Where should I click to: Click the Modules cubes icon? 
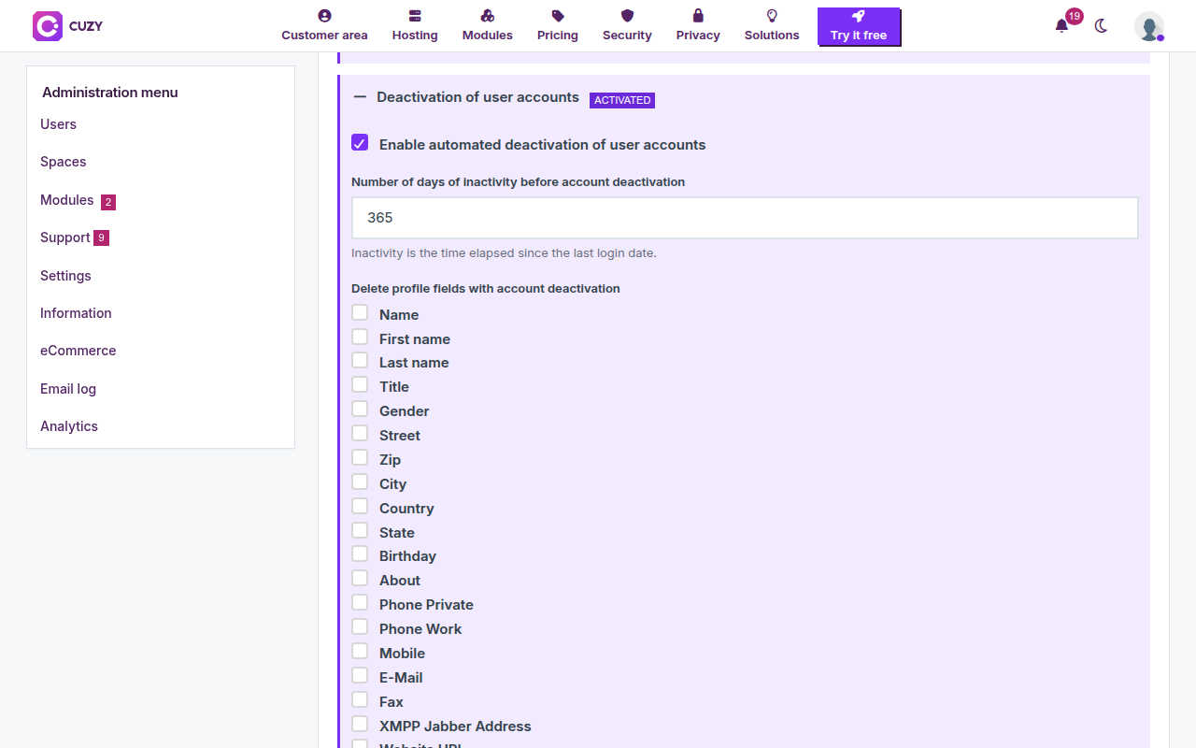tap(488, 16)
